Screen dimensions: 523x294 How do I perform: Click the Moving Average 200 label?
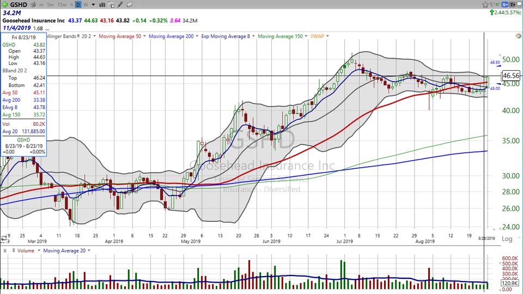[171, 36]
